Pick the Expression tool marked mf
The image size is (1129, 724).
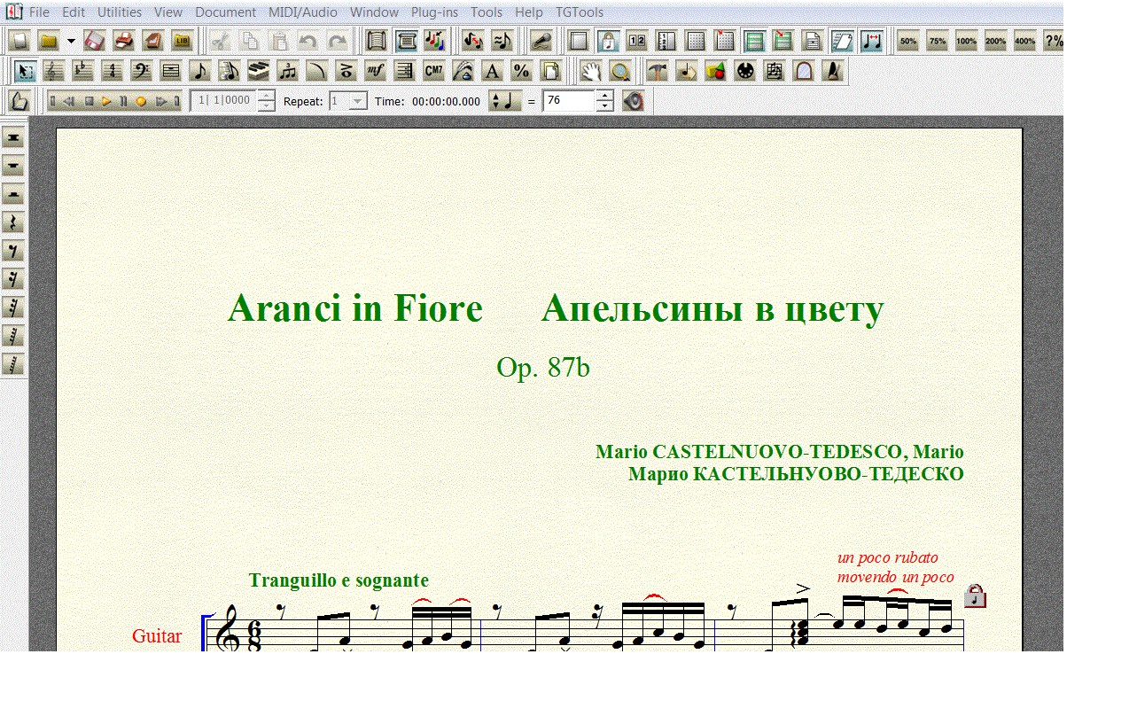(x=375, y=71)
